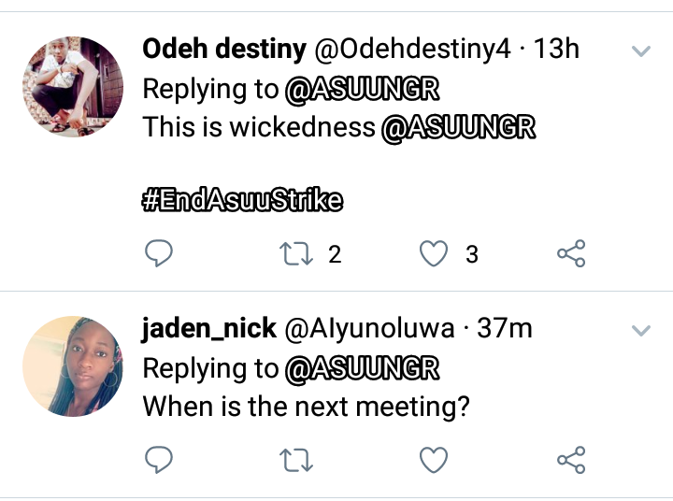Open jaden_nick's 37m tweet timestamp
The height and width of the screenshot is (501, 673).
coord(504,328)
